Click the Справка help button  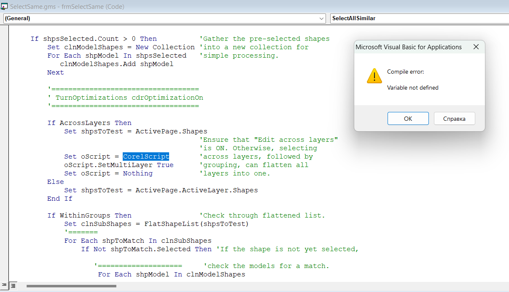[454, 119]
